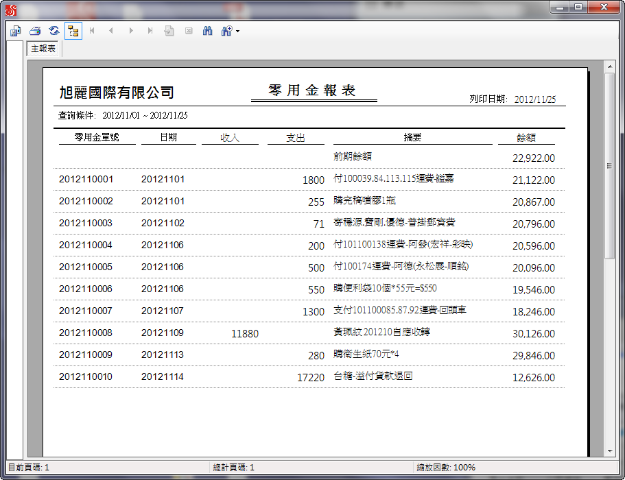
Task: Go to first page arrow
Action: 92,31
